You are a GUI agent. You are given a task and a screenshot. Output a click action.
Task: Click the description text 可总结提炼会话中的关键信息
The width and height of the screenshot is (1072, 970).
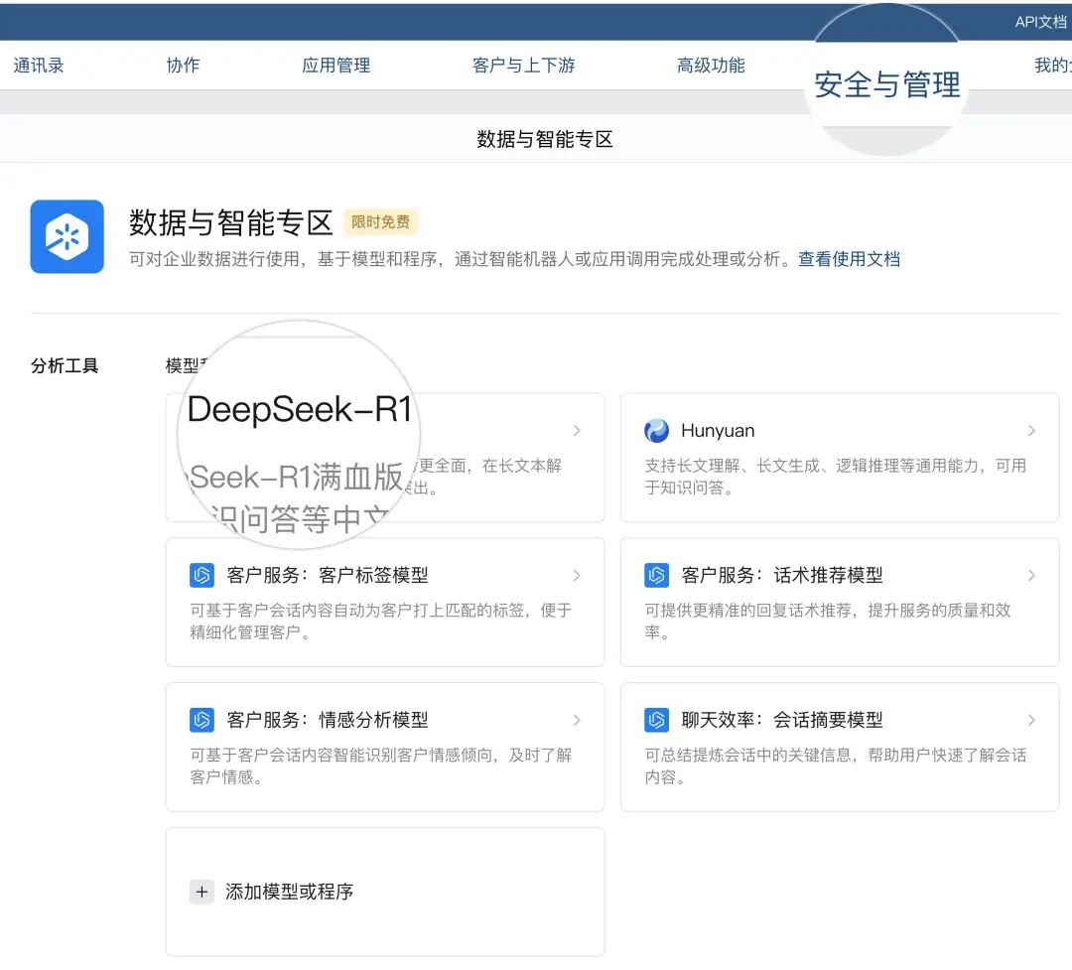pyautogui.click(x=836, y=765)
